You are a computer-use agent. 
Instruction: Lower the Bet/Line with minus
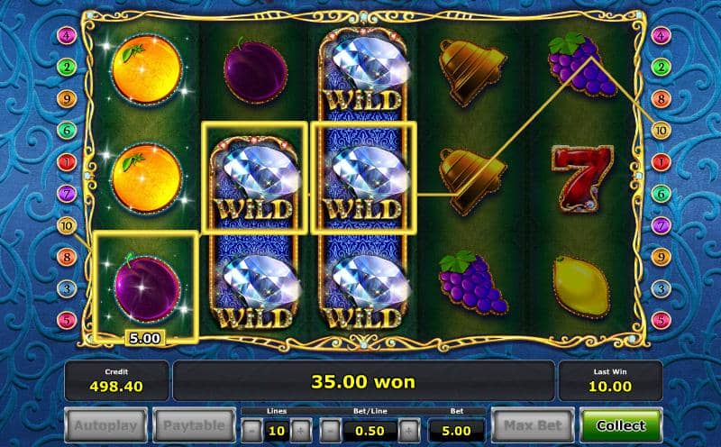tap(330, 431)
